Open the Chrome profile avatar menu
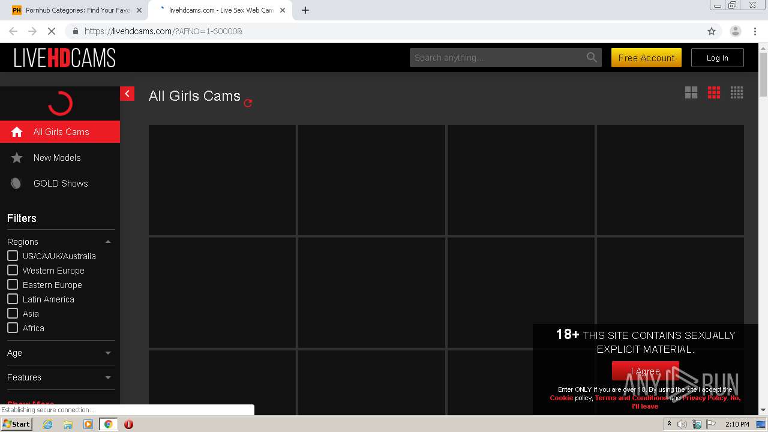768x432 pixels. pyautogui.click(x=735, y=31)
